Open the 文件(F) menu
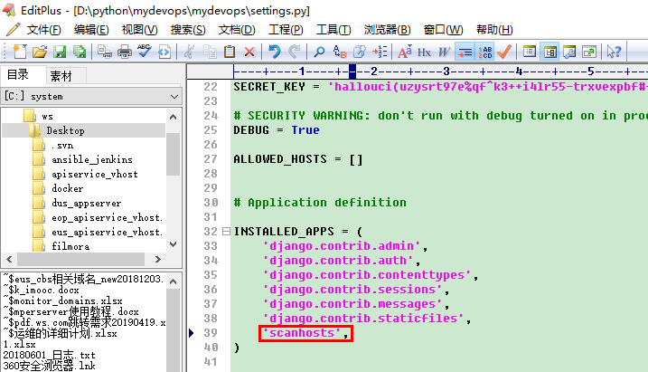The width and height of the screenshot is (648, 372). pos(43,30)
